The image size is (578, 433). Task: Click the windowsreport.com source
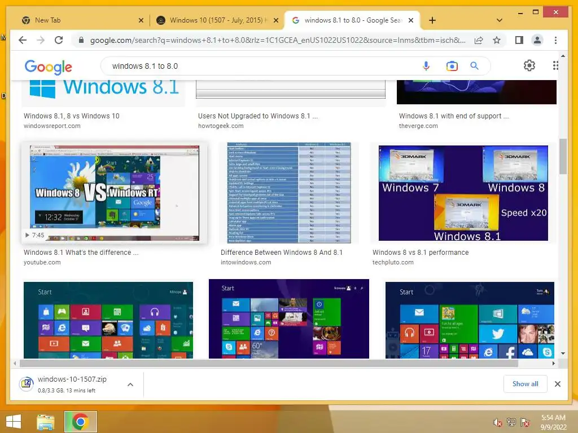[52, 126]
